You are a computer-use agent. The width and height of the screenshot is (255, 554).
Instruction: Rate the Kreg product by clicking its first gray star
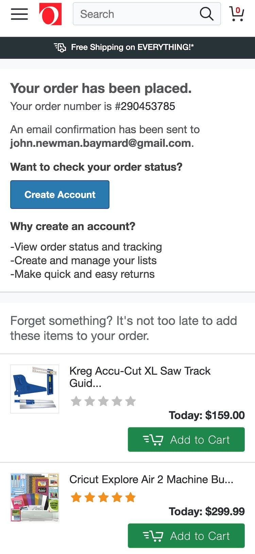pos(75,401)
